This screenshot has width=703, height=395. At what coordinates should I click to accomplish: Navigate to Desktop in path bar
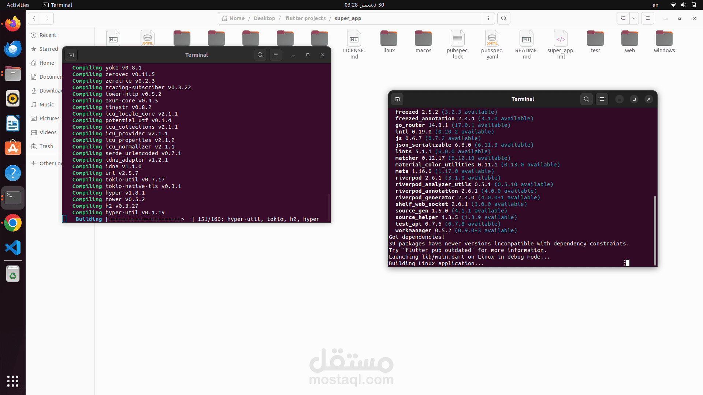pyautogui.click(x=264, y=18)
